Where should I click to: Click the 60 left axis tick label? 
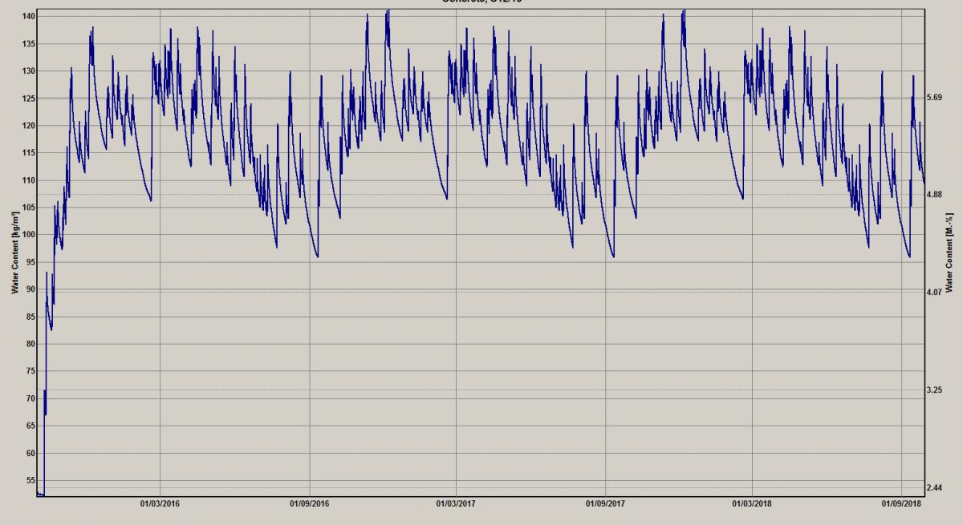[30, 453]
